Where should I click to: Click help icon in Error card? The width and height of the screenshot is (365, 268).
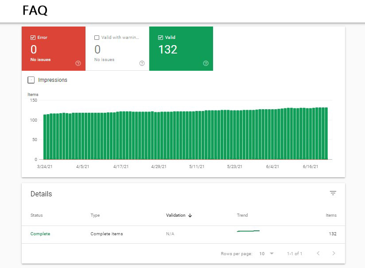click(x=78, y=63)
